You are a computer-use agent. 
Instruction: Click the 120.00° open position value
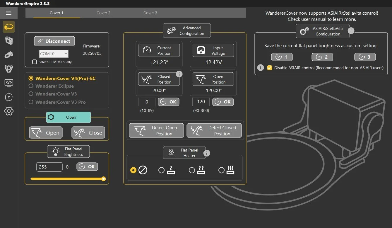(x=213, y=90)
